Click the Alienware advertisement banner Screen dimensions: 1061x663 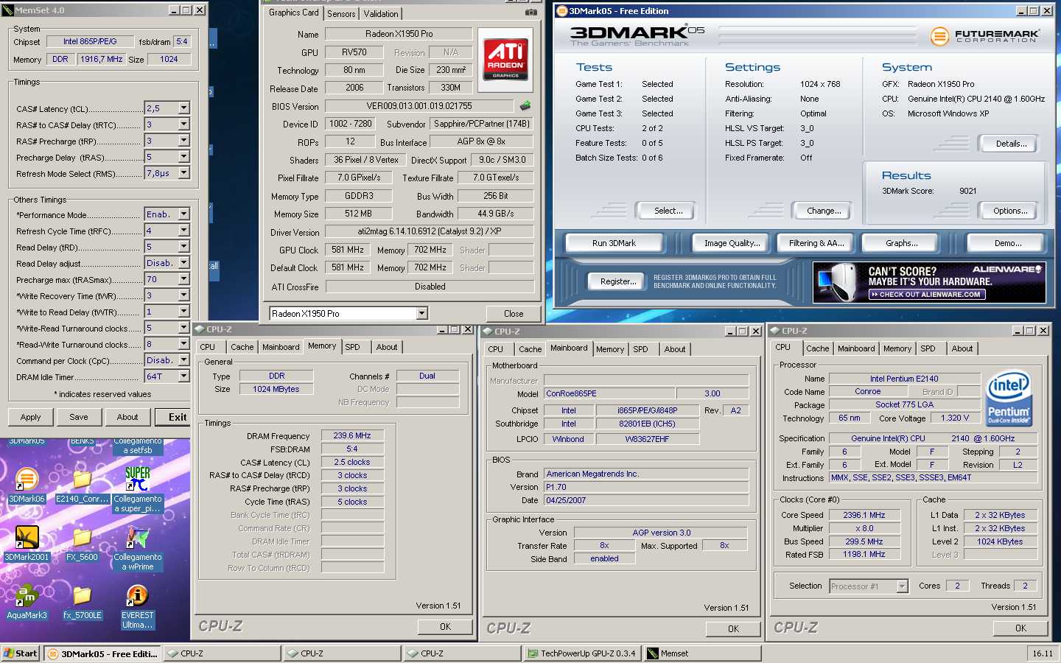(x=929, y=282)
